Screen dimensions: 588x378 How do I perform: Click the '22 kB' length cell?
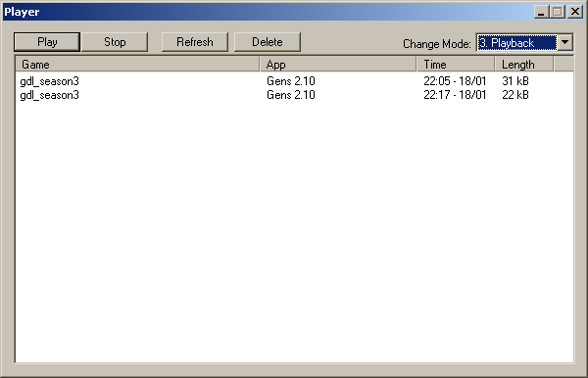[515, 95]
